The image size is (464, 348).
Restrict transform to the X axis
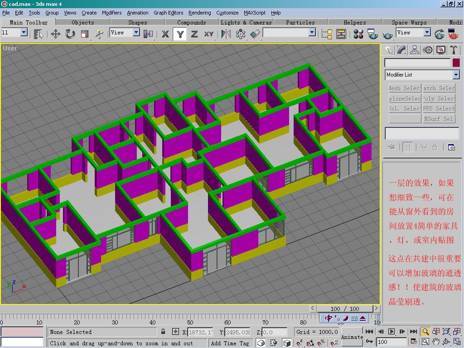pyautogui.click(x=165, y=34)
